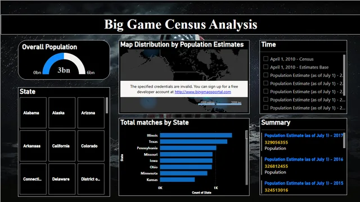Click the Population Estimate 2016 summary heading
The width and height of the screenshot is (360, 202).
click(x=304, y=159)
